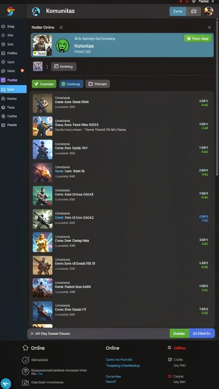219x389 pixels.
Task: Click the Fodiine sidebar grid icon
Action: click(x=3, y=53)
